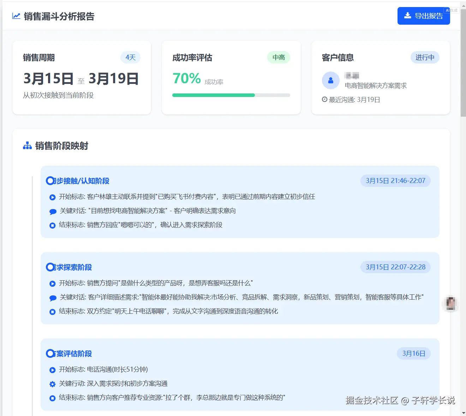Click the circle marker of 需求探索阶段
This screenshot has width=466, height=416.
(50, 267)
